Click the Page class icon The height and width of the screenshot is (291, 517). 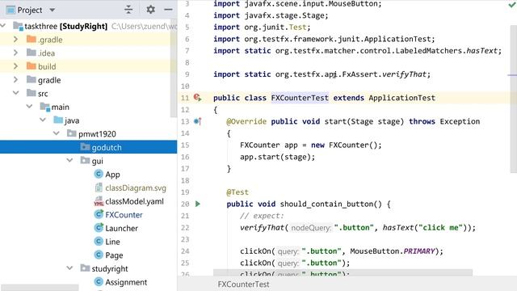click(x=99, y=255)
